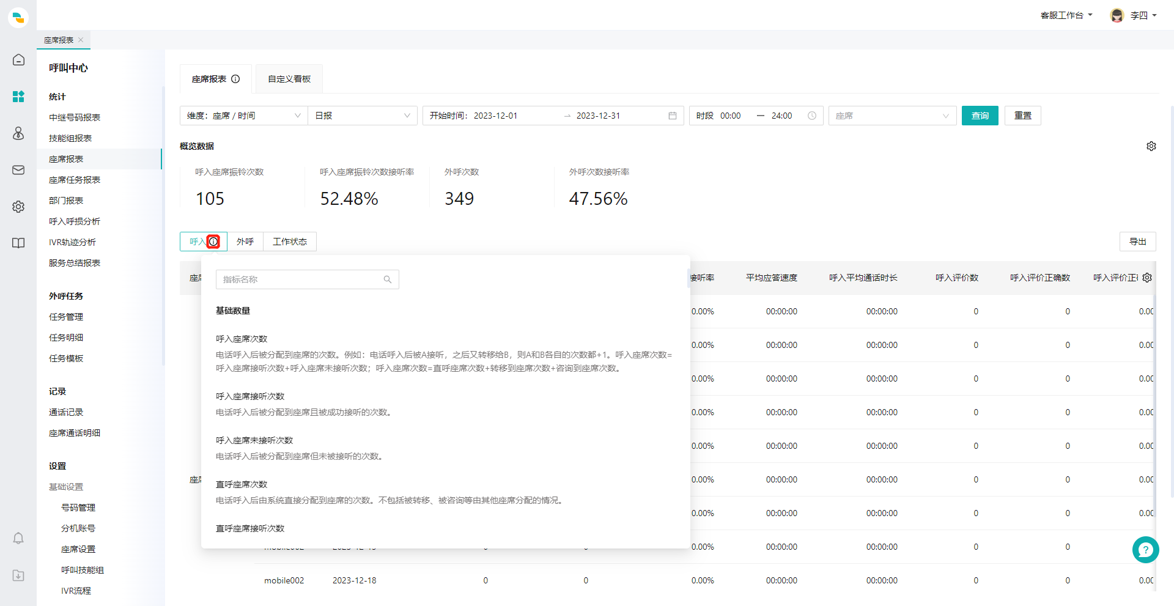Click the end date 2023-12-31 field
This screenshot has width=1174, height=606.
(x=599, y=116)
